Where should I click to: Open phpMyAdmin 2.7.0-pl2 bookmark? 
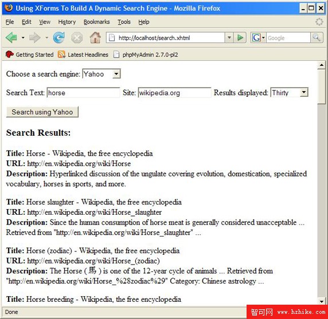(x=146, y=55)
